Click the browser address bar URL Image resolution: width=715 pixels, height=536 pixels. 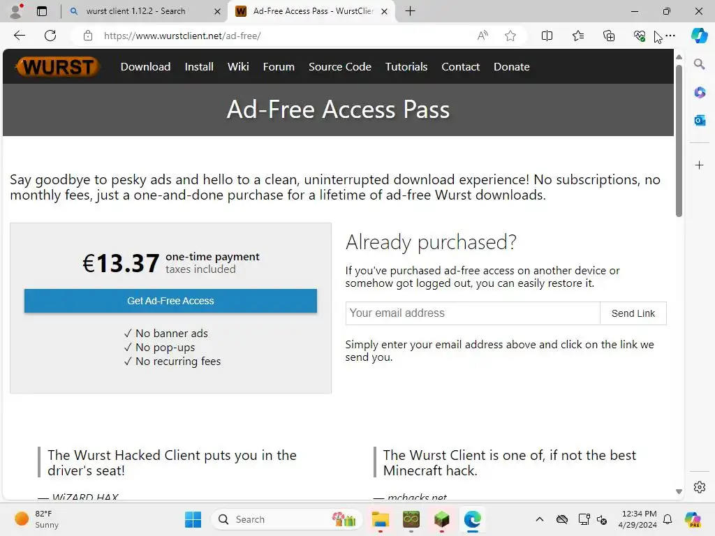182,36
